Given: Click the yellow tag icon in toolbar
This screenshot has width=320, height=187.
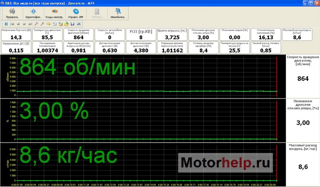Looking at the screenshot, I should click(x=48, y=24).
